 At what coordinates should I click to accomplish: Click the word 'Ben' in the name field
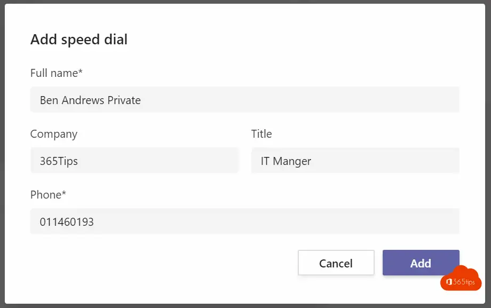pyautogui.click(x=49, y=100)
